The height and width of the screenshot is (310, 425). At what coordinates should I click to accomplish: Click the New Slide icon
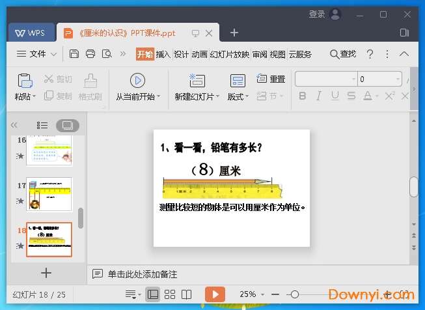point(197,81)
